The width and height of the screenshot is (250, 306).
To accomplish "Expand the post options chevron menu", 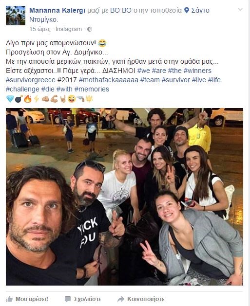I will pyautogui.click(x=240, y=9).
